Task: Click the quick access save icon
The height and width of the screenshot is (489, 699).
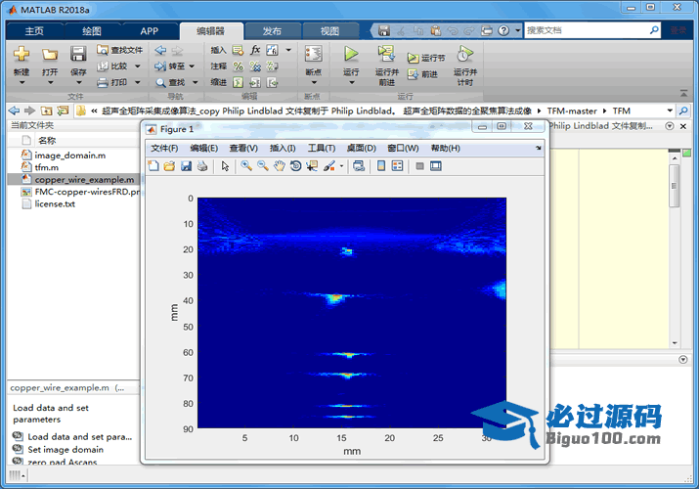Action: (x=384, y=30)
